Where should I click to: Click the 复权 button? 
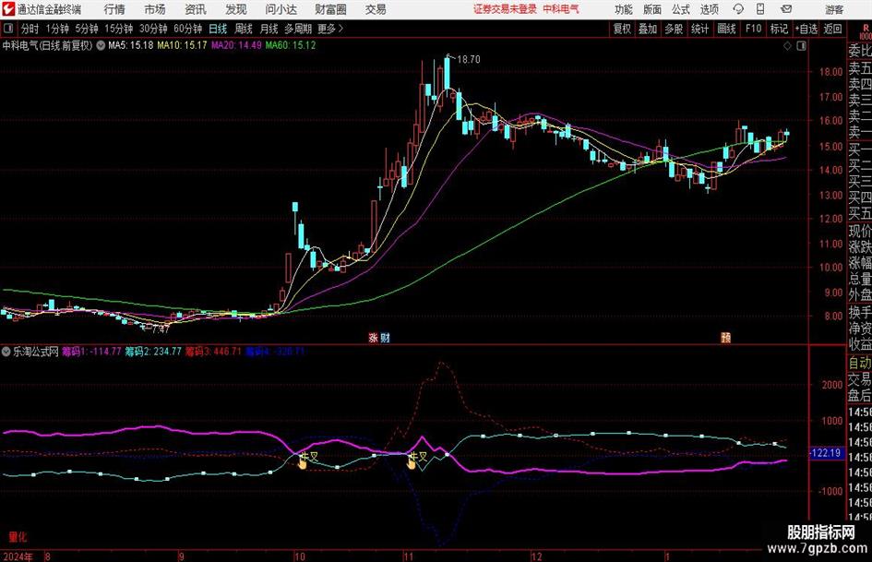[622, 29]
